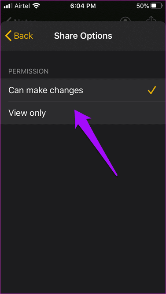
Task: Tap the Airtel carrier label
Action: tap(22, 6)
